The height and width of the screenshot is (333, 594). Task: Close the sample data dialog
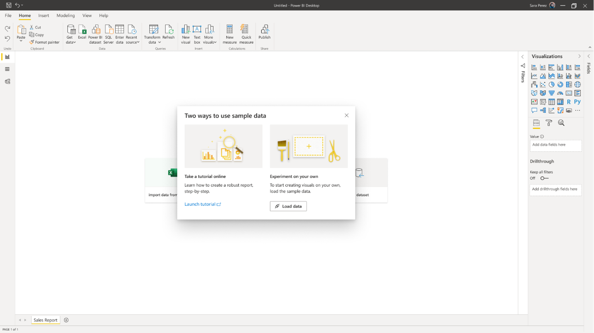346,116
